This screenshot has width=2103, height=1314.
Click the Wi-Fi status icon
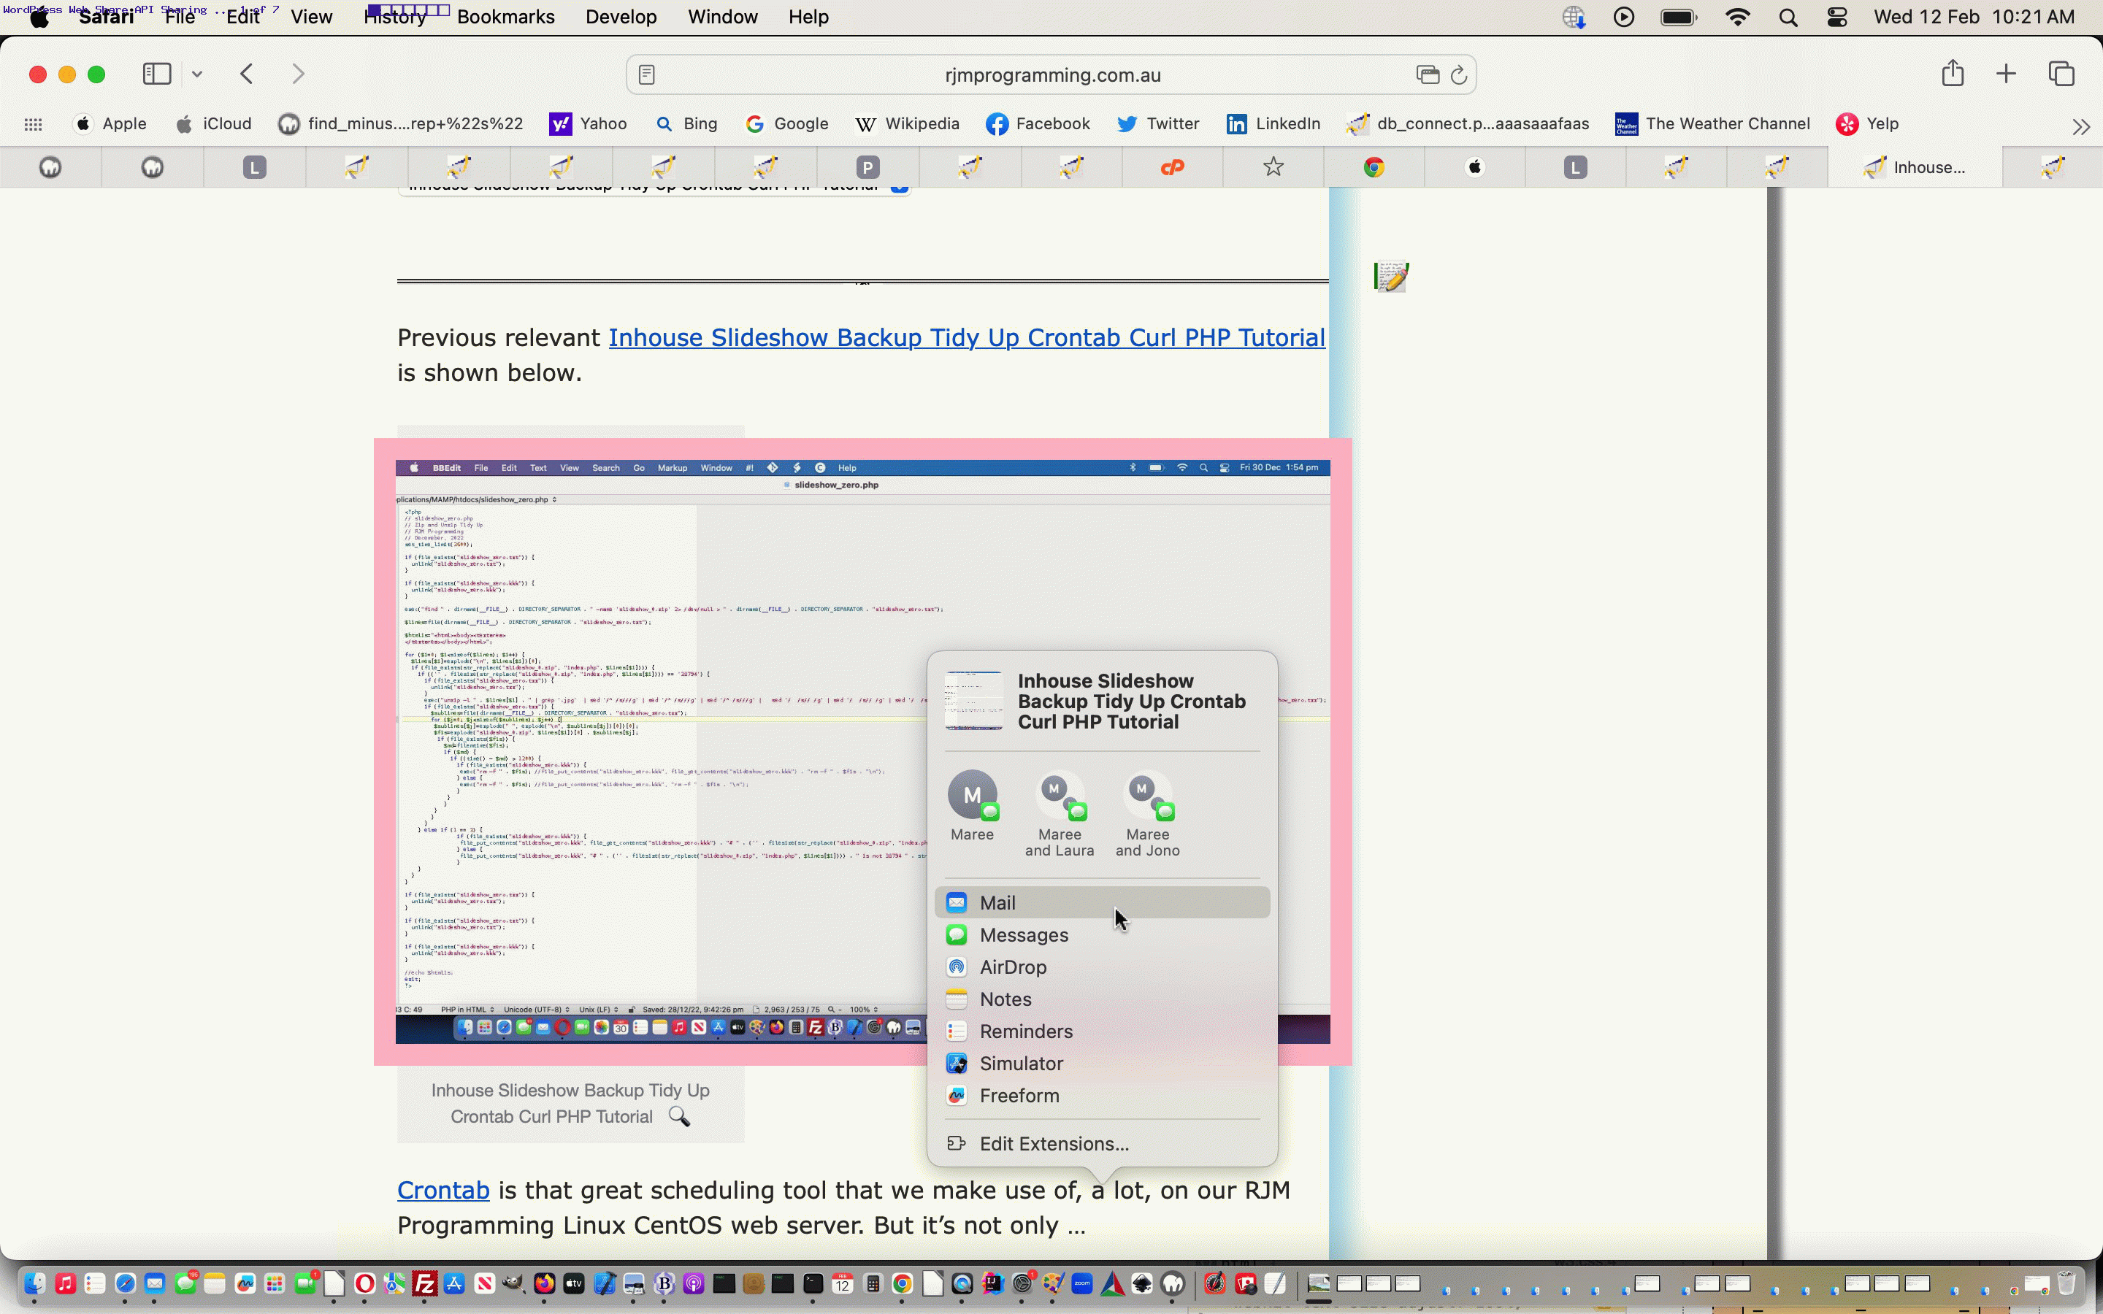click(1737, 18)
